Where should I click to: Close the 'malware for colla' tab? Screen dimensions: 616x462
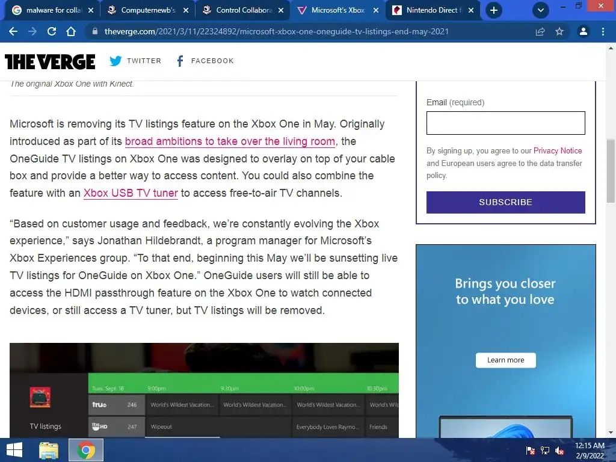[91, 10]
